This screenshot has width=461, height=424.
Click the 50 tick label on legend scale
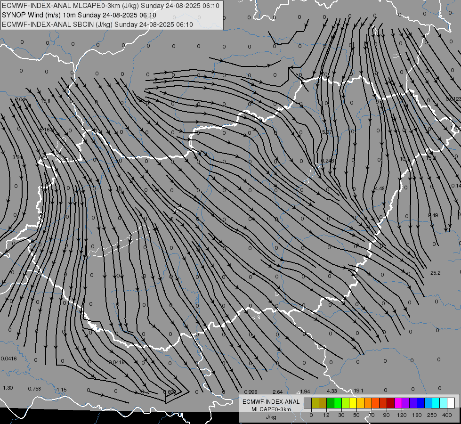356,415
